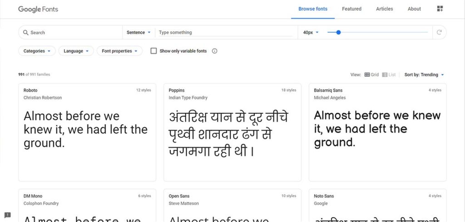Open the Articles tab
The width and height of the screenshot is (465, 222).
(384, 9)
